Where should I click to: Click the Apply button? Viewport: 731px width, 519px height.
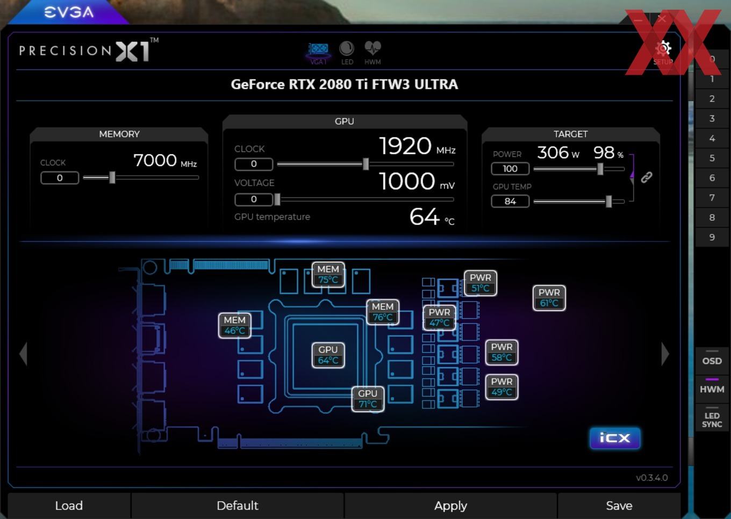[x=450, y=506]
